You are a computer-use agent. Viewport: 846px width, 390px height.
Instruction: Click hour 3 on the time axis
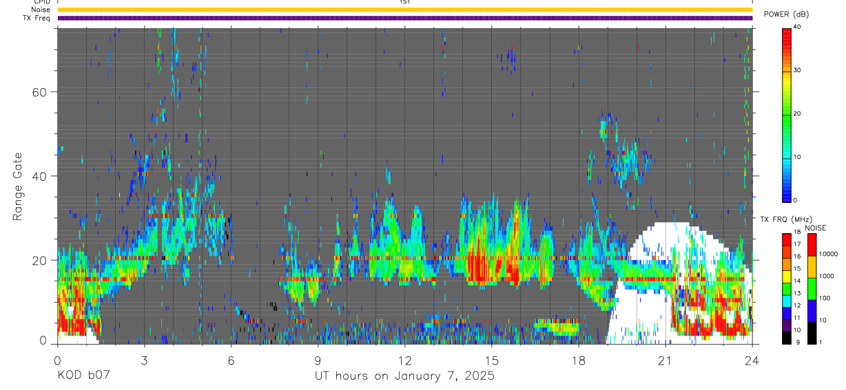pos(144,360)
